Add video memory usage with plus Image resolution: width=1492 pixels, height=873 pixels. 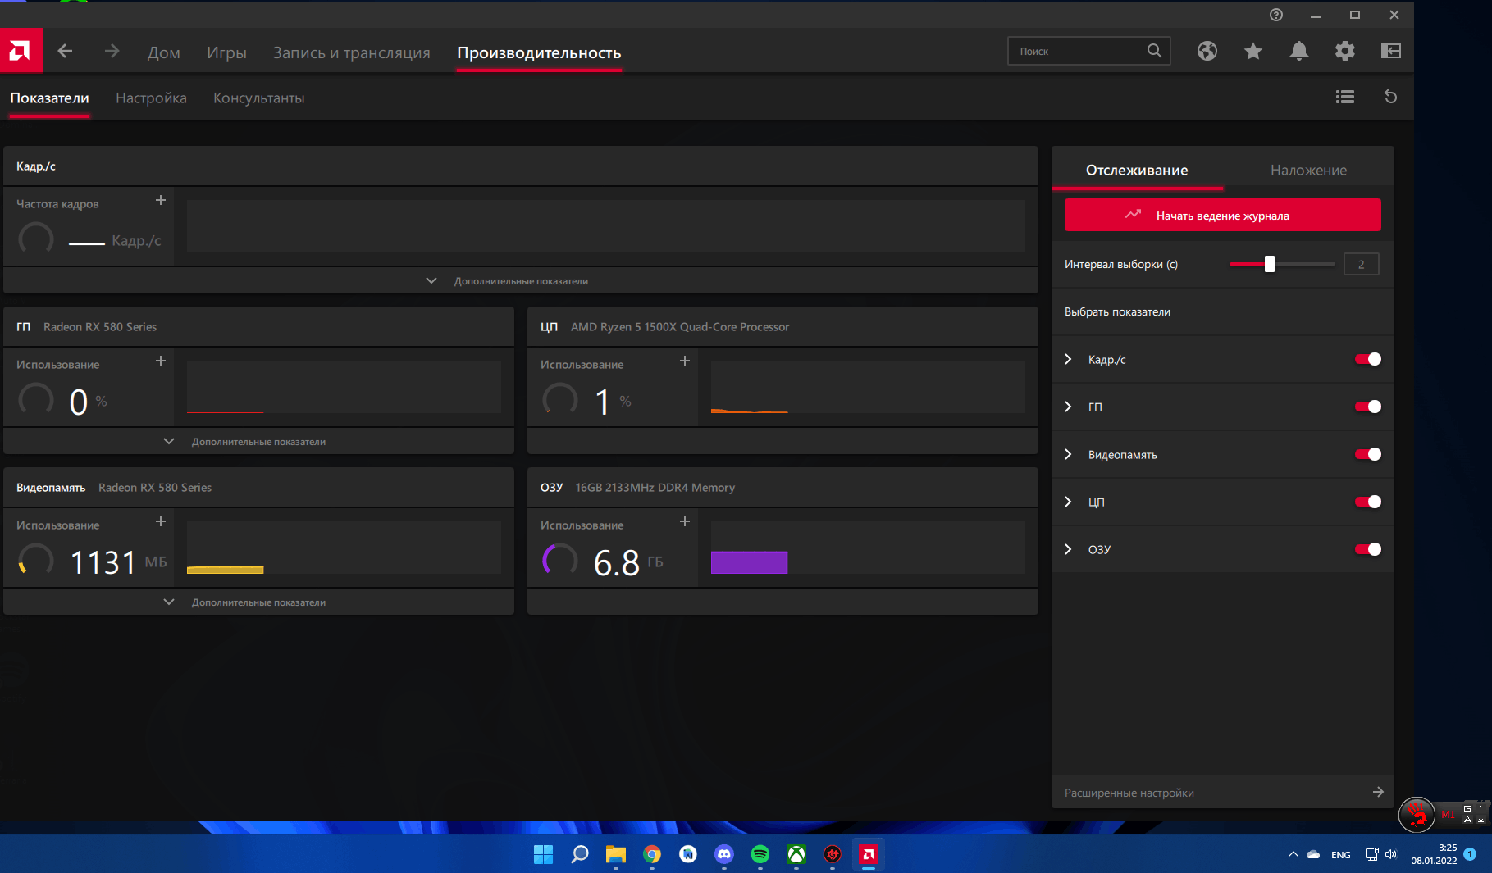[161, 521]
